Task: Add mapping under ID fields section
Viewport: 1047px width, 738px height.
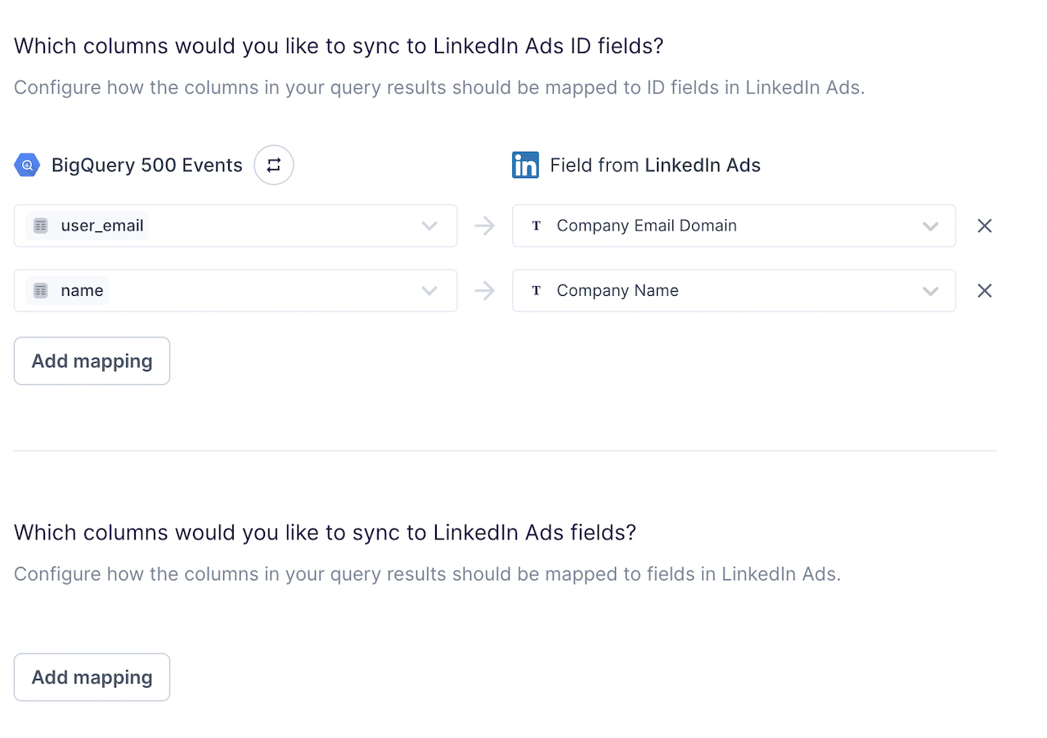Action: (92, 361)
